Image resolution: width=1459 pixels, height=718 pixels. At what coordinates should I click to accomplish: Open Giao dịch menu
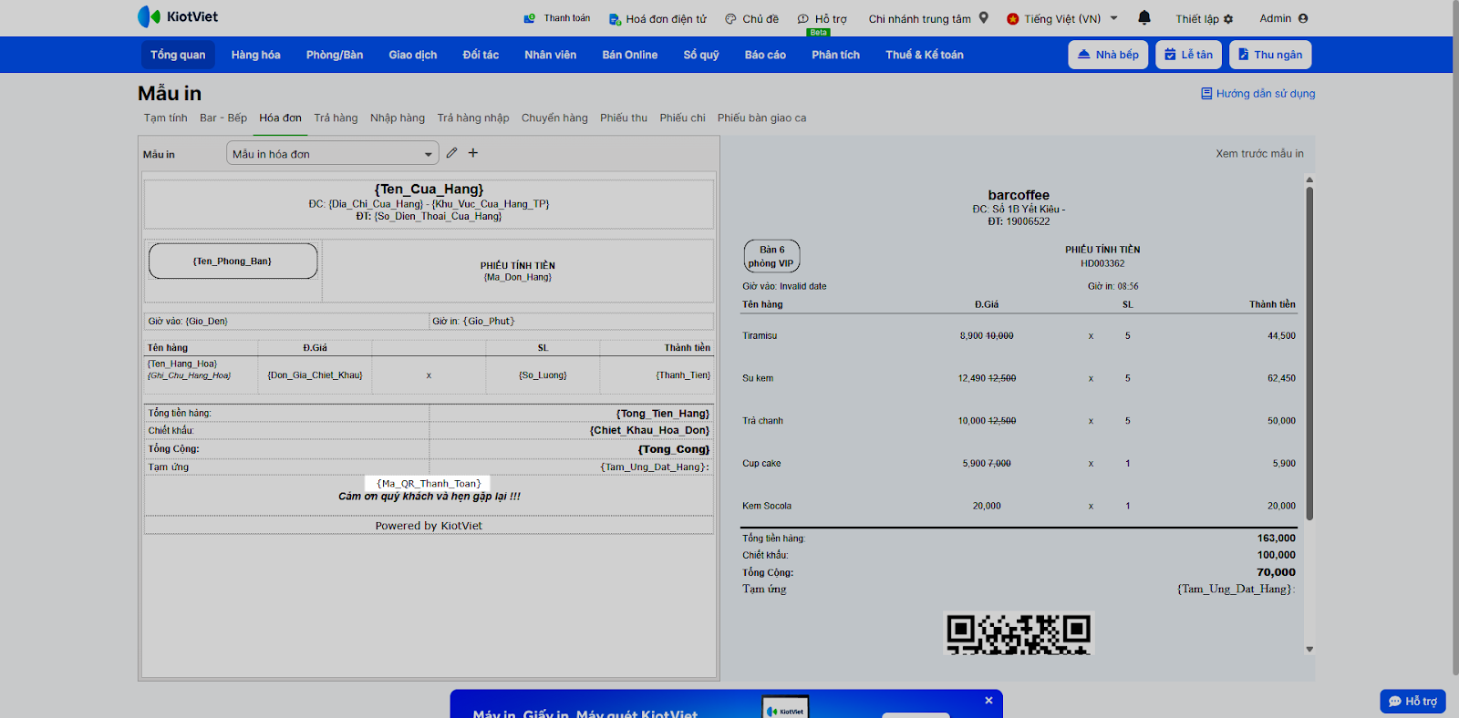point(413,55)
